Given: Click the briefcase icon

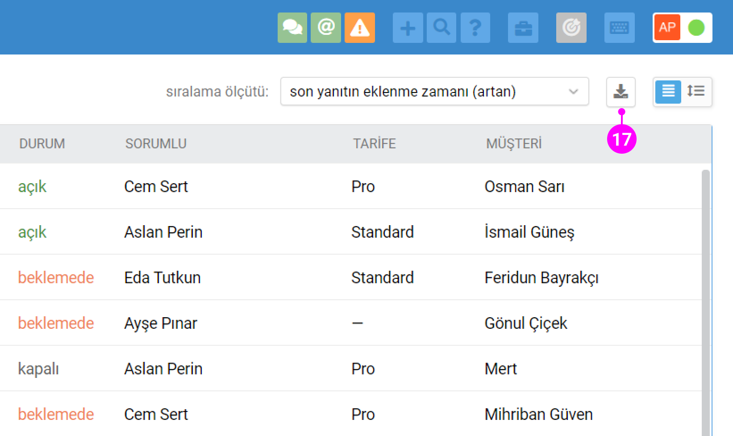Looking at the screenshot, I should click(523, 28).
